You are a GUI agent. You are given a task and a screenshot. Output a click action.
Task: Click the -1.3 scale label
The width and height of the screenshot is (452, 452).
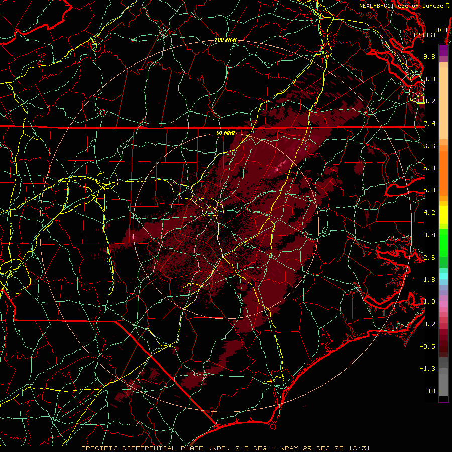pos(427,369)
